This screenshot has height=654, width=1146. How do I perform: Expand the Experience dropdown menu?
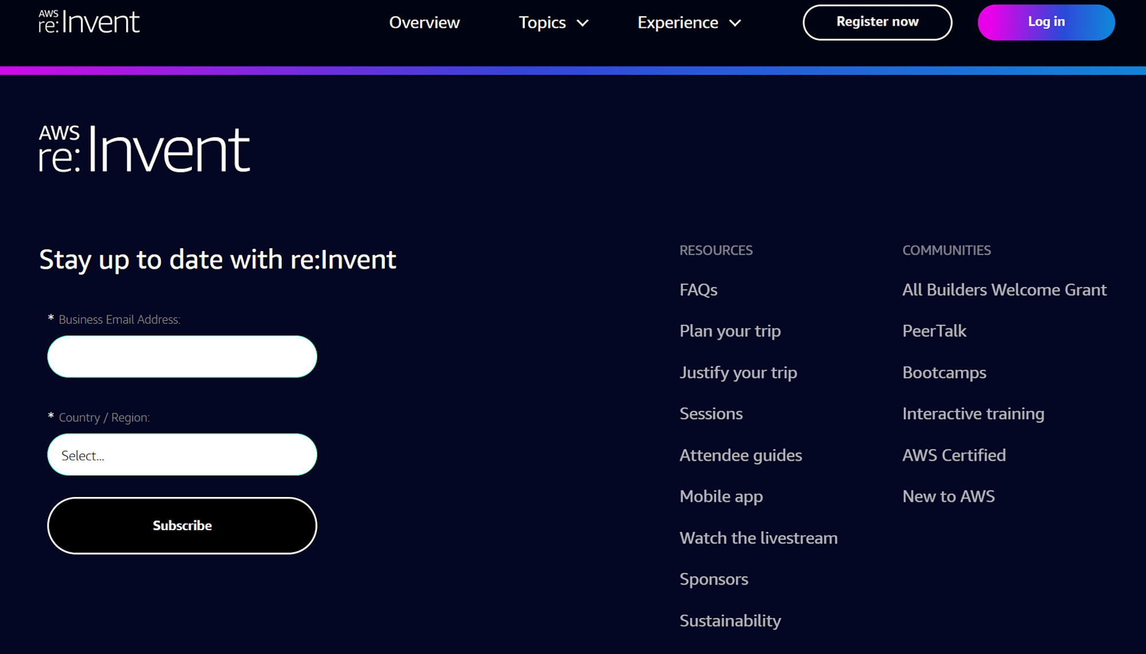pos(689,22)
